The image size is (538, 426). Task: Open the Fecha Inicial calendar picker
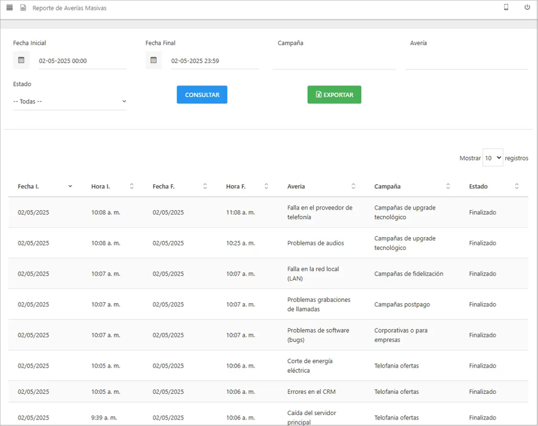click(21, 60)
